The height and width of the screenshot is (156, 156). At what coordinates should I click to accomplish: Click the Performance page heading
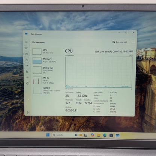coord(38,42)
